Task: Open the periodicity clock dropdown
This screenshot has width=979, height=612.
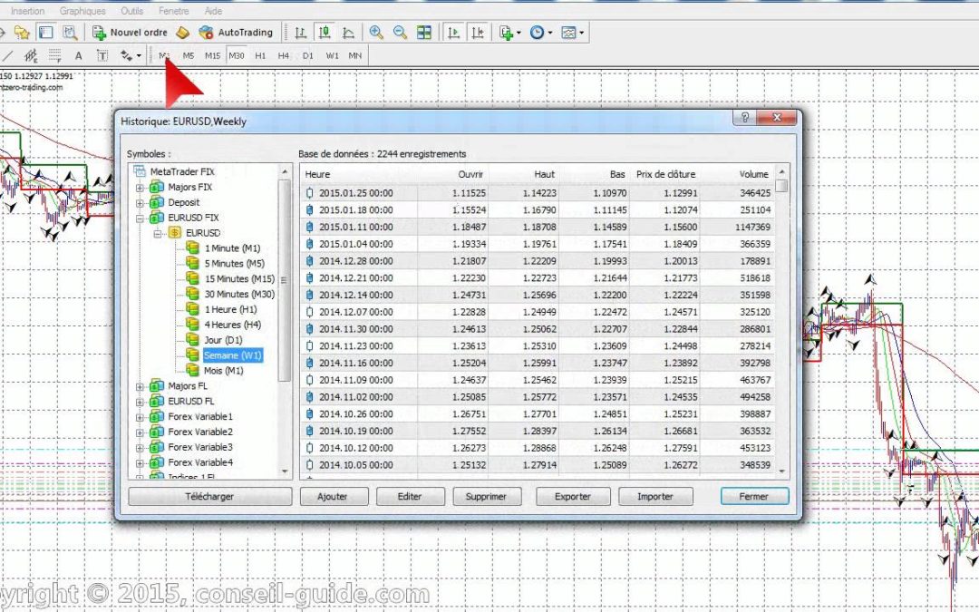Action: [540, 33]
